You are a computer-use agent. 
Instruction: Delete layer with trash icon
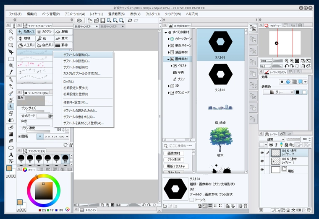309,210
